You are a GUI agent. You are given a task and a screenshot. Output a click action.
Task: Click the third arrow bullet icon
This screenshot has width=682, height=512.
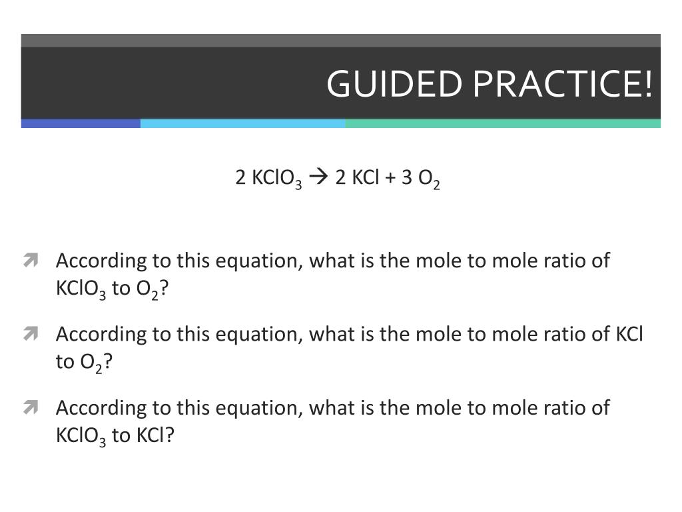pos(31,407)
